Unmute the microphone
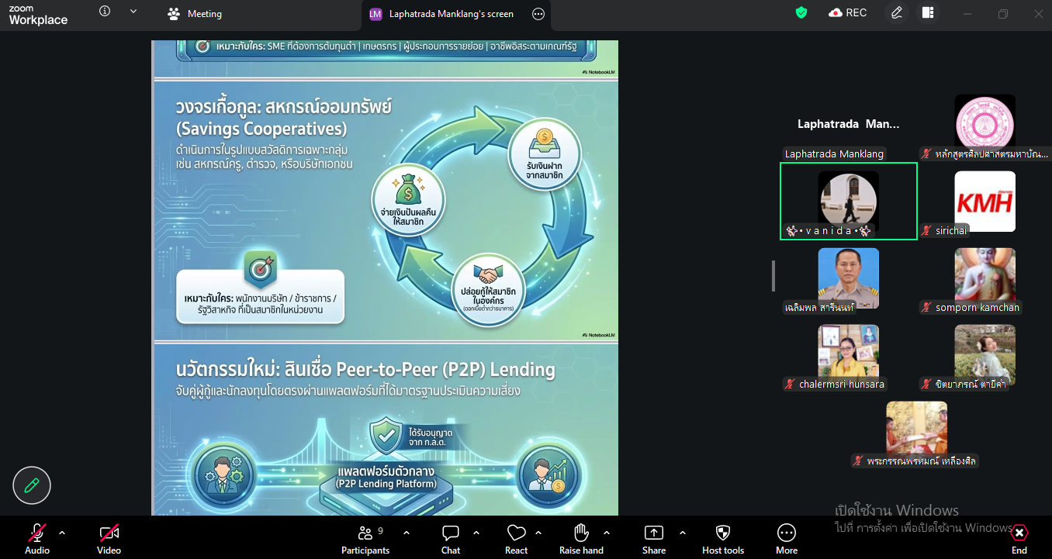 [36, 537]
